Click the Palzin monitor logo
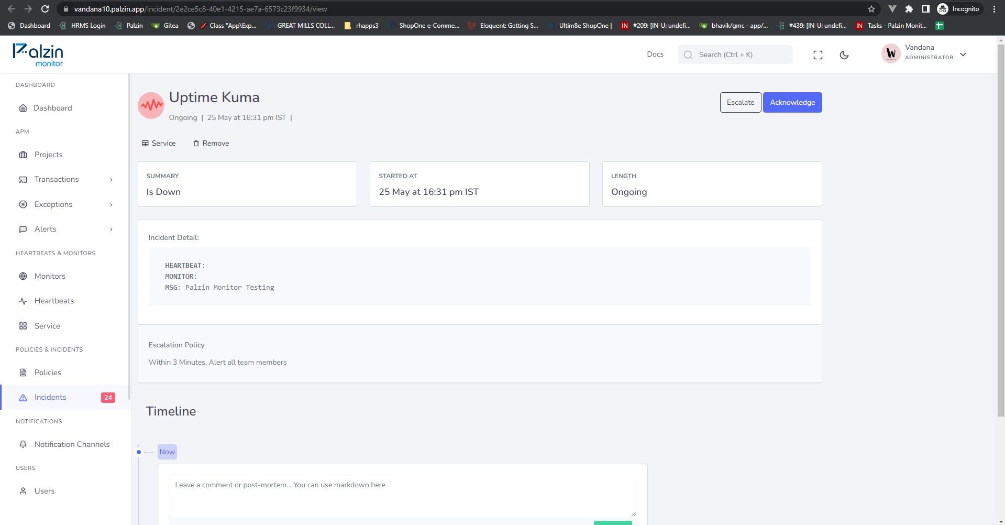Image resolution: width=1005 pixels, height=525 pixels. [x=38, y=55]
